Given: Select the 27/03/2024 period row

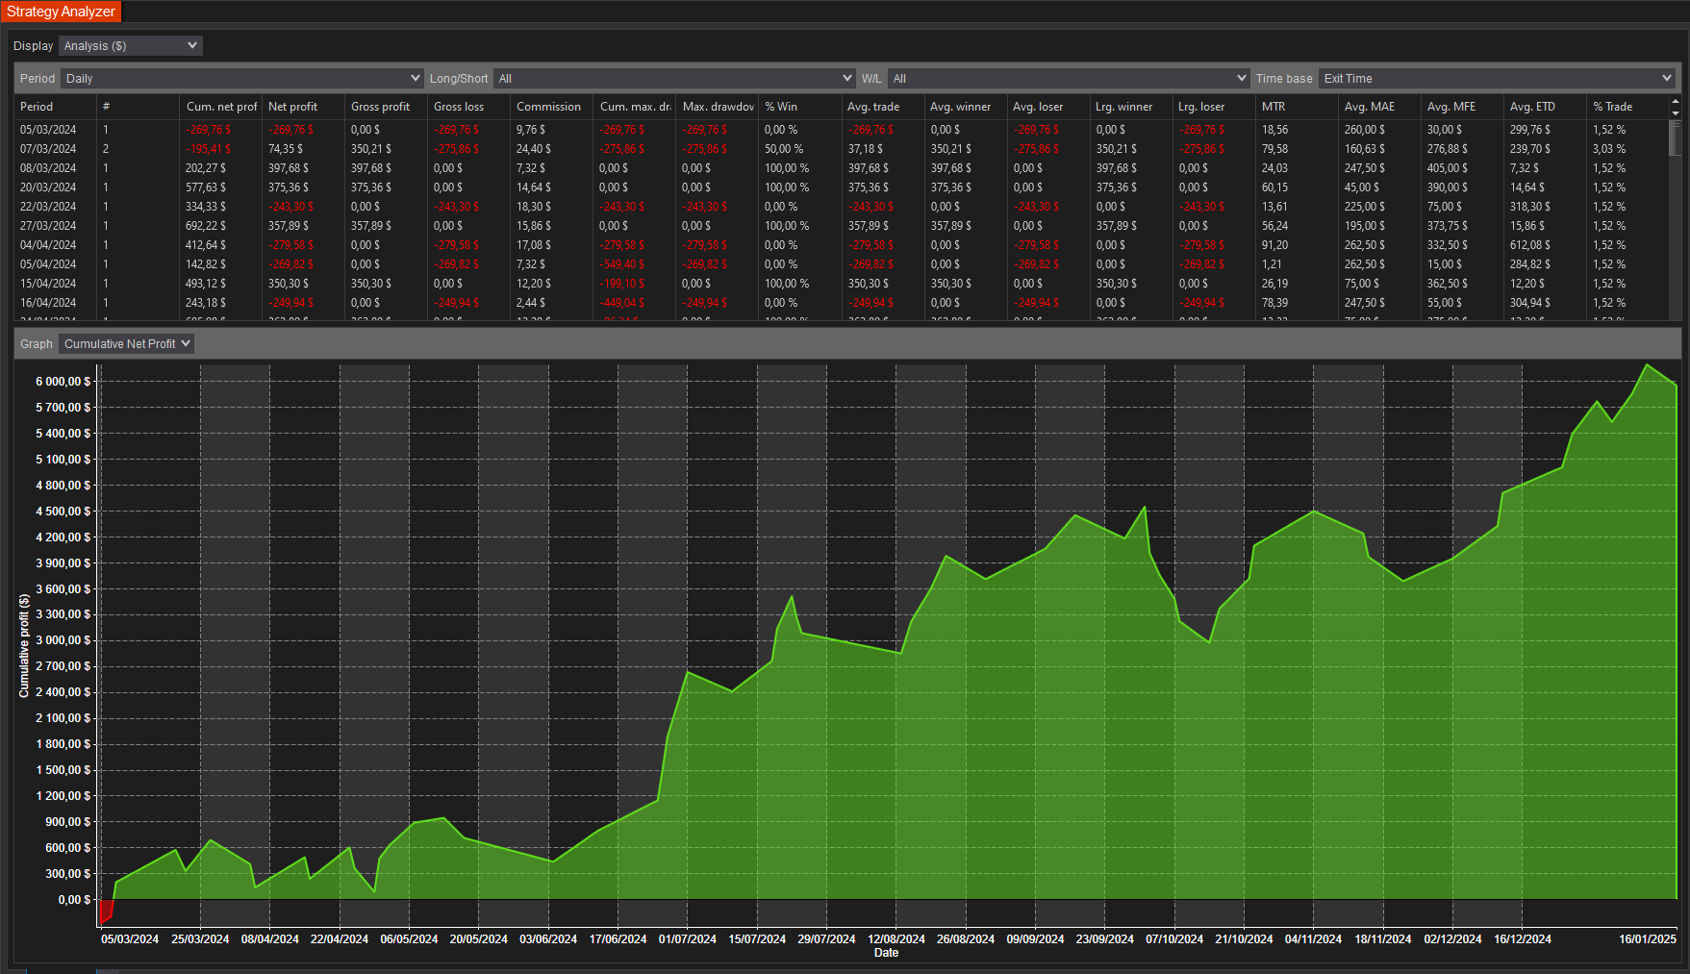Looking at the screenshot, I should tap(842, 226).
